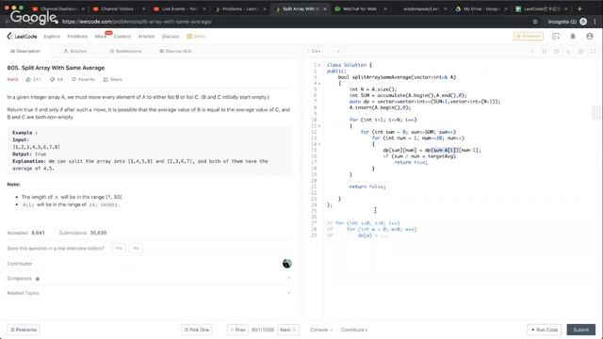Share this problem

click(x=113, y=79)
